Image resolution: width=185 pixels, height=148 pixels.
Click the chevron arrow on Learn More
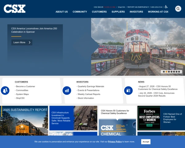[x=30, y=42]
